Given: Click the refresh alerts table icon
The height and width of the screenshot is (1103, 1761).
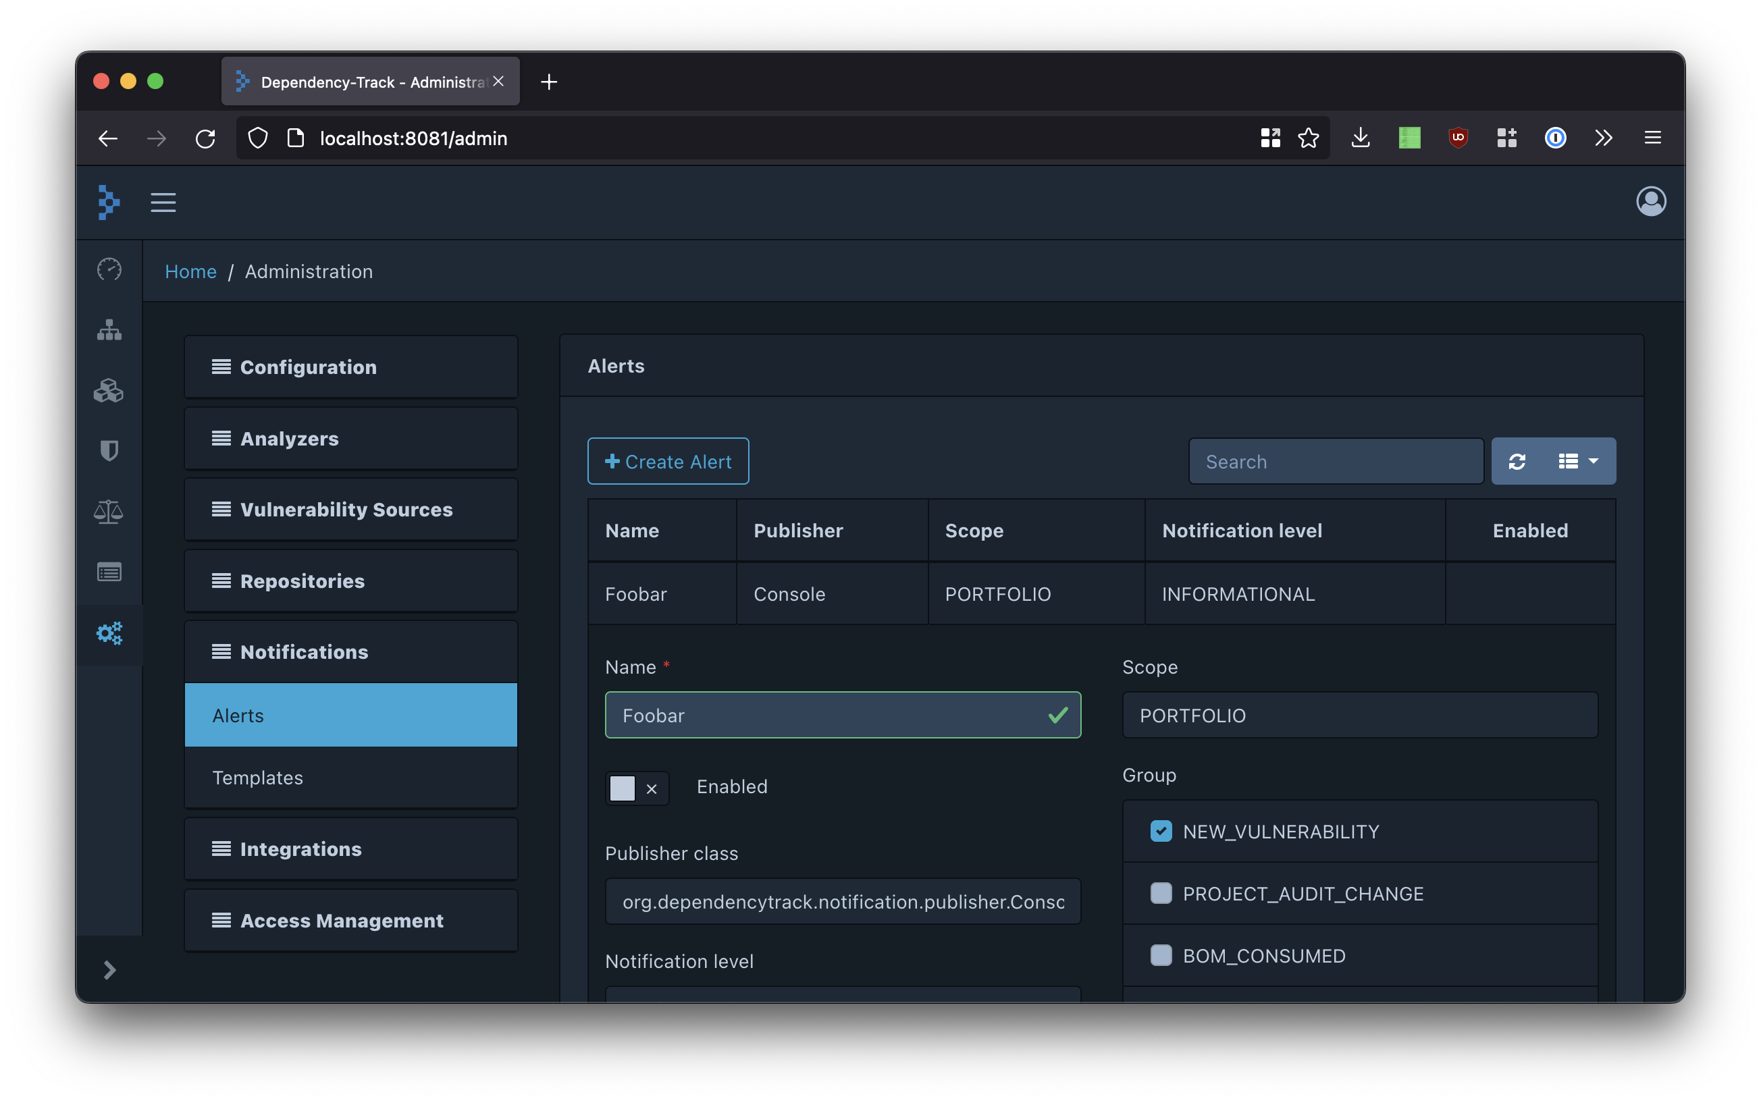Looking at the screenshot, I should (x=1517, y=462).
